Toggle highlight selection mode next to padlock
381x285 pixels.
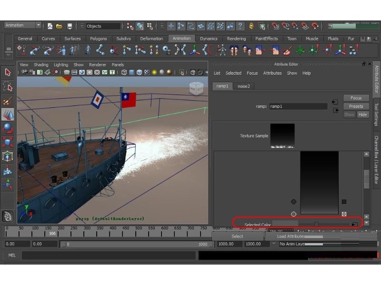262,26
